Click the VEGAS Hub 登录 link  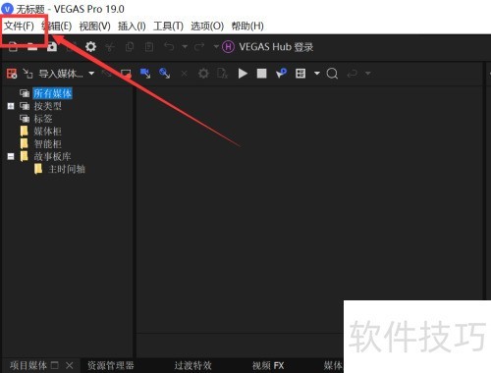tap(276, 47)
